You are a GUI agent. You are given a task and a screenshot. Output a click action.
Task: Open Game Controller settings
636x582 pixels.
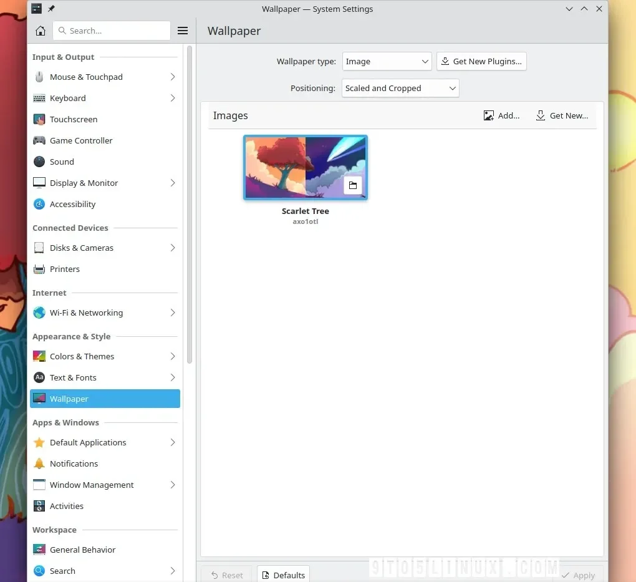[105, 141]
